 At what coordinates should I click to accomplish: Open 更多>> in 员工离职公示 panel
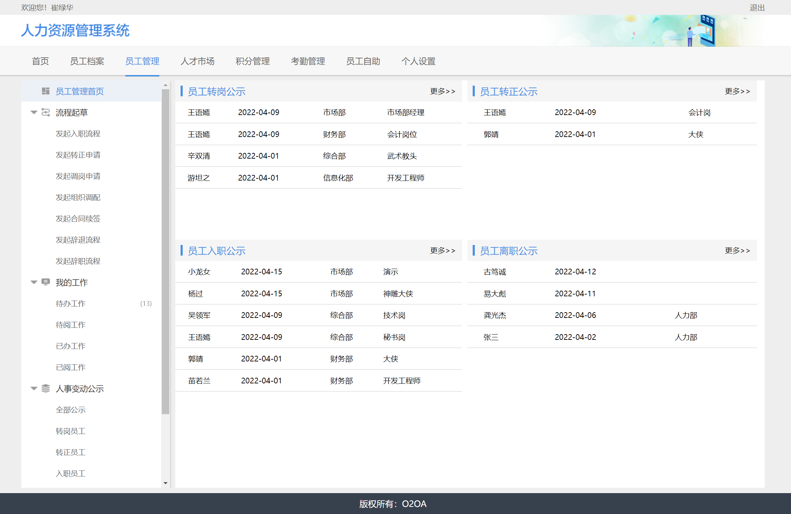click(x=737, y=251)
